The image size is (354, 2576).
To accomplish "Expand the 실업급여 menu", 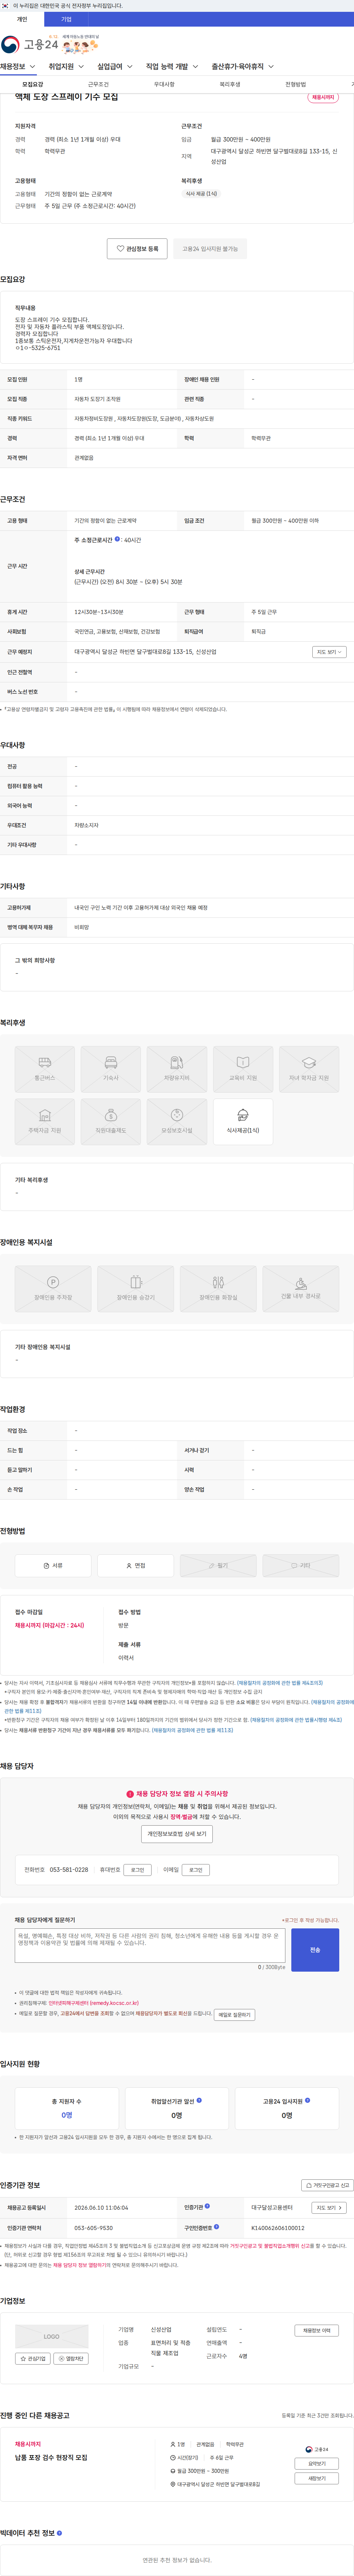I will pyautogui.click(x=115, y=67).
